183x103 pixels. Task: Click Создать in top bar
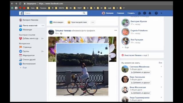click(131, 13)
